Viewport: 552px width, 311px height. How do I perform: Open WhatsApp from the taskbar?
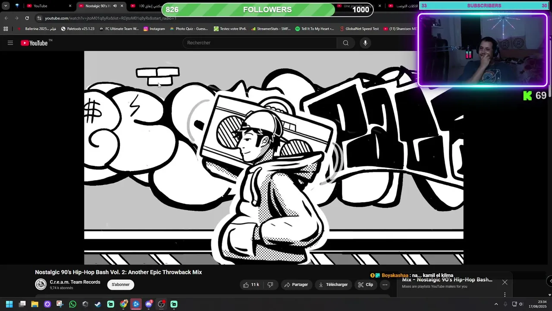[x=72, y=304]
